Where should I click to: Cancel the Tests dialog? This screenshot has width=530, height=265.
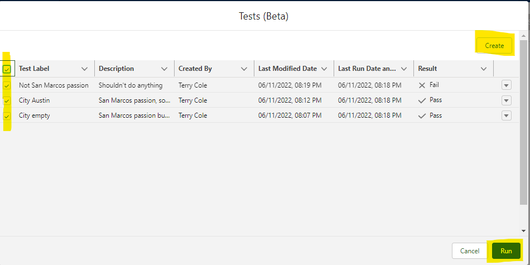coord(469,251)
